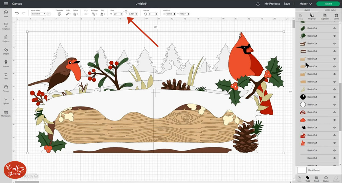Duplicate the selected layers

(324, 16)
